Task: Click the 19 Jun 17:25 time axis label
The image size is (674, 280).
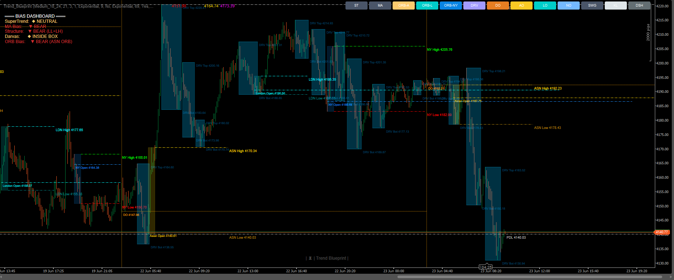Action: pos(53,271)
